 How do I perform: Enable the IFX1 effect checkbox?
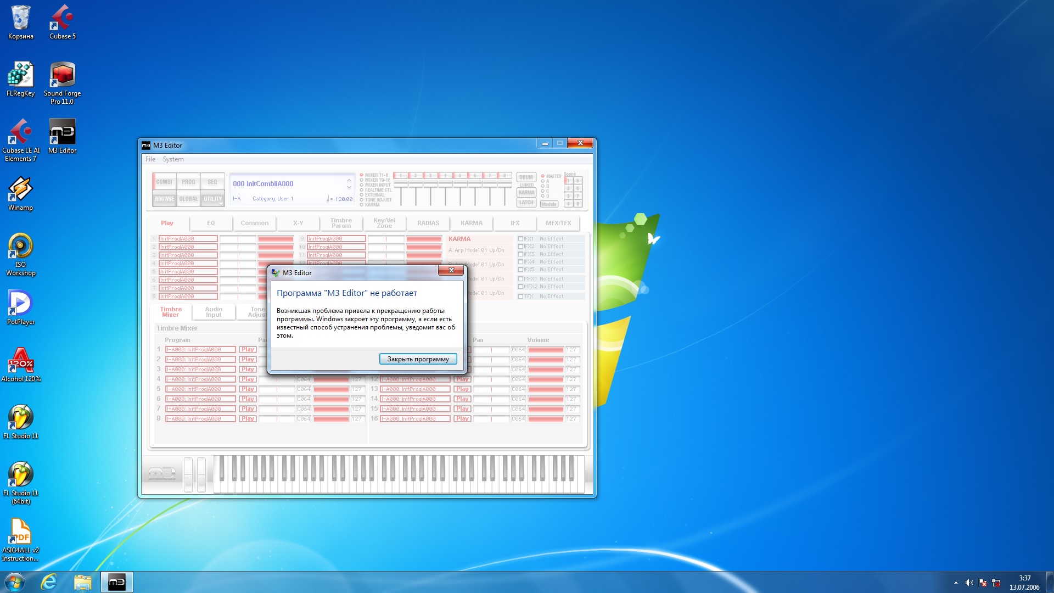pos(520,239)
